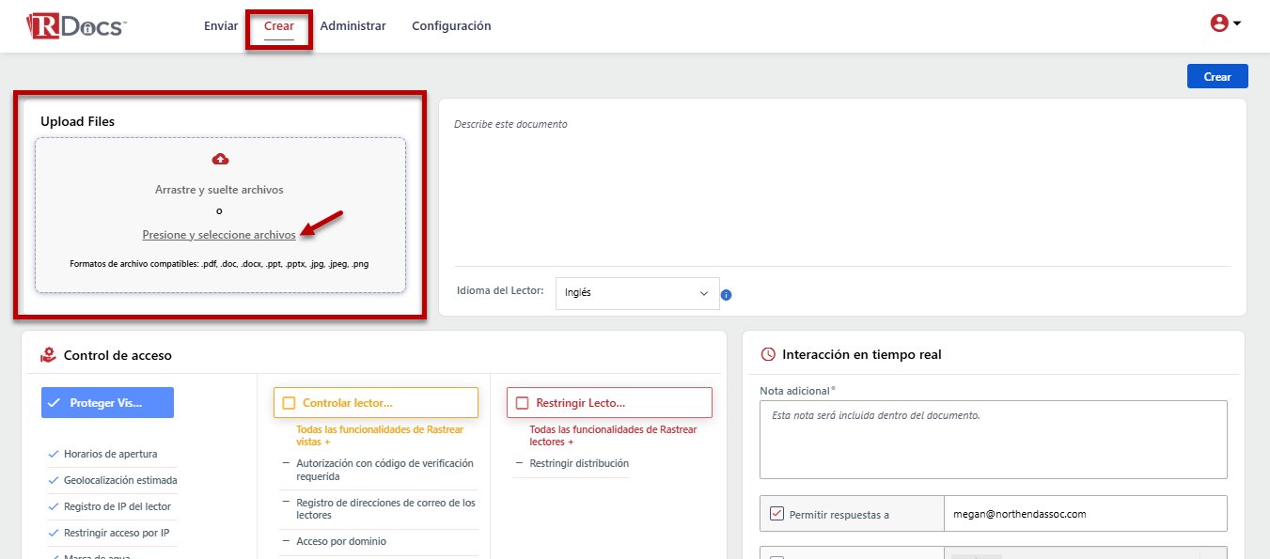1270x559 pixels.
Task: Open the user account avatar menu
Action: pos(1219,23)
